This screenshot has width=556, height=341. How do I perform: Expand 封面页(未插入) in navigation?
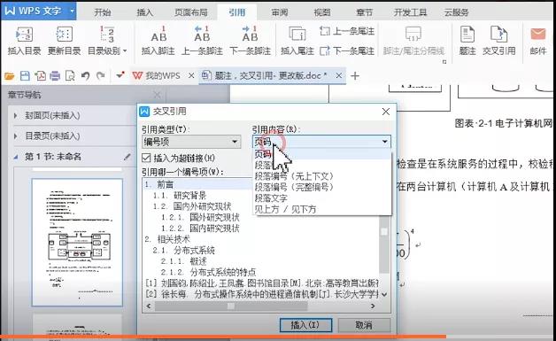coord(15,116)
